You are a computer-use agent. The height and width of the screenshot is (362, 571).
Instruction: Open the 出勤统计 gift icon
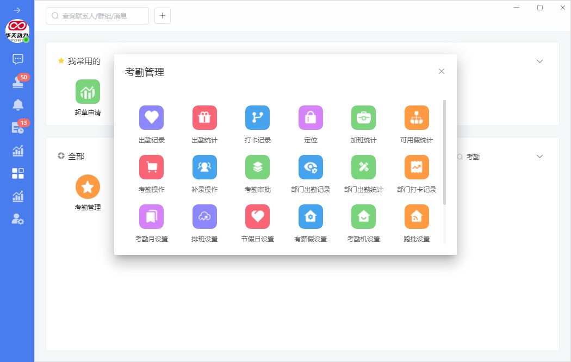click(x=204, y=117)
